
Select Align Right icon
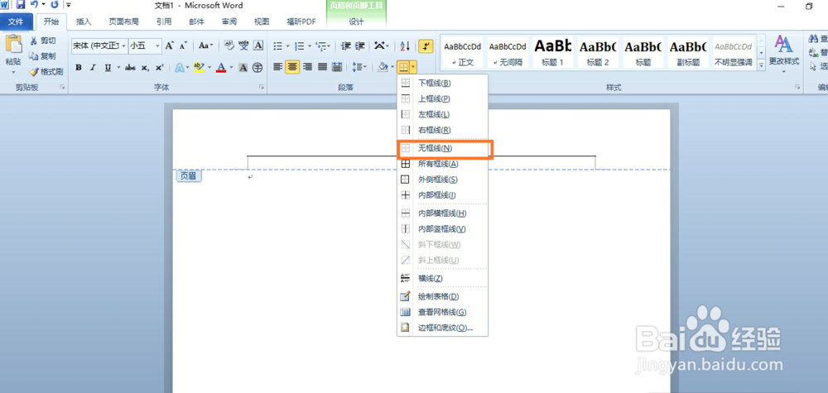pos(307,67)
